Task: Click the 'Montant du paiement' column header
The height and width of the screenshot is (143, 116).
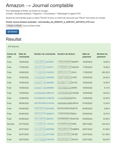Action: pos(102,55)
